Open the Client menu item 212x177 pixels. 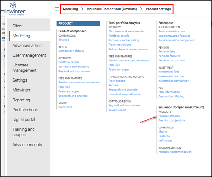[x=18, y=26]
